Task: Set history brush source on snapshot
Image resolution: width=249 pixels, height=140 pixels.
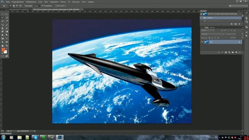Action: tap(201, 14)
